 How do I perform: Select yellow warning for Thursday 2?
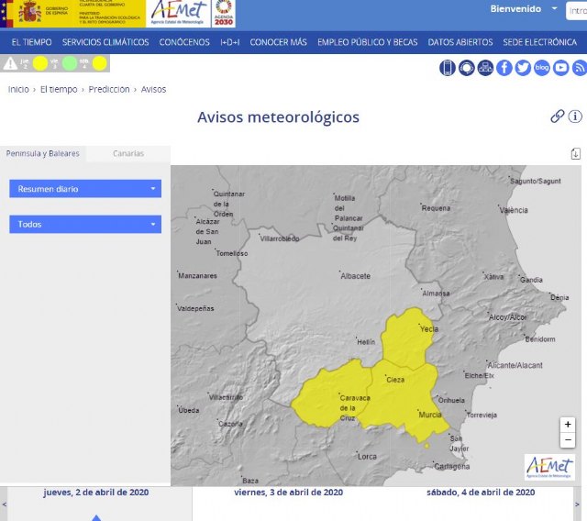(x=39, y=63)
